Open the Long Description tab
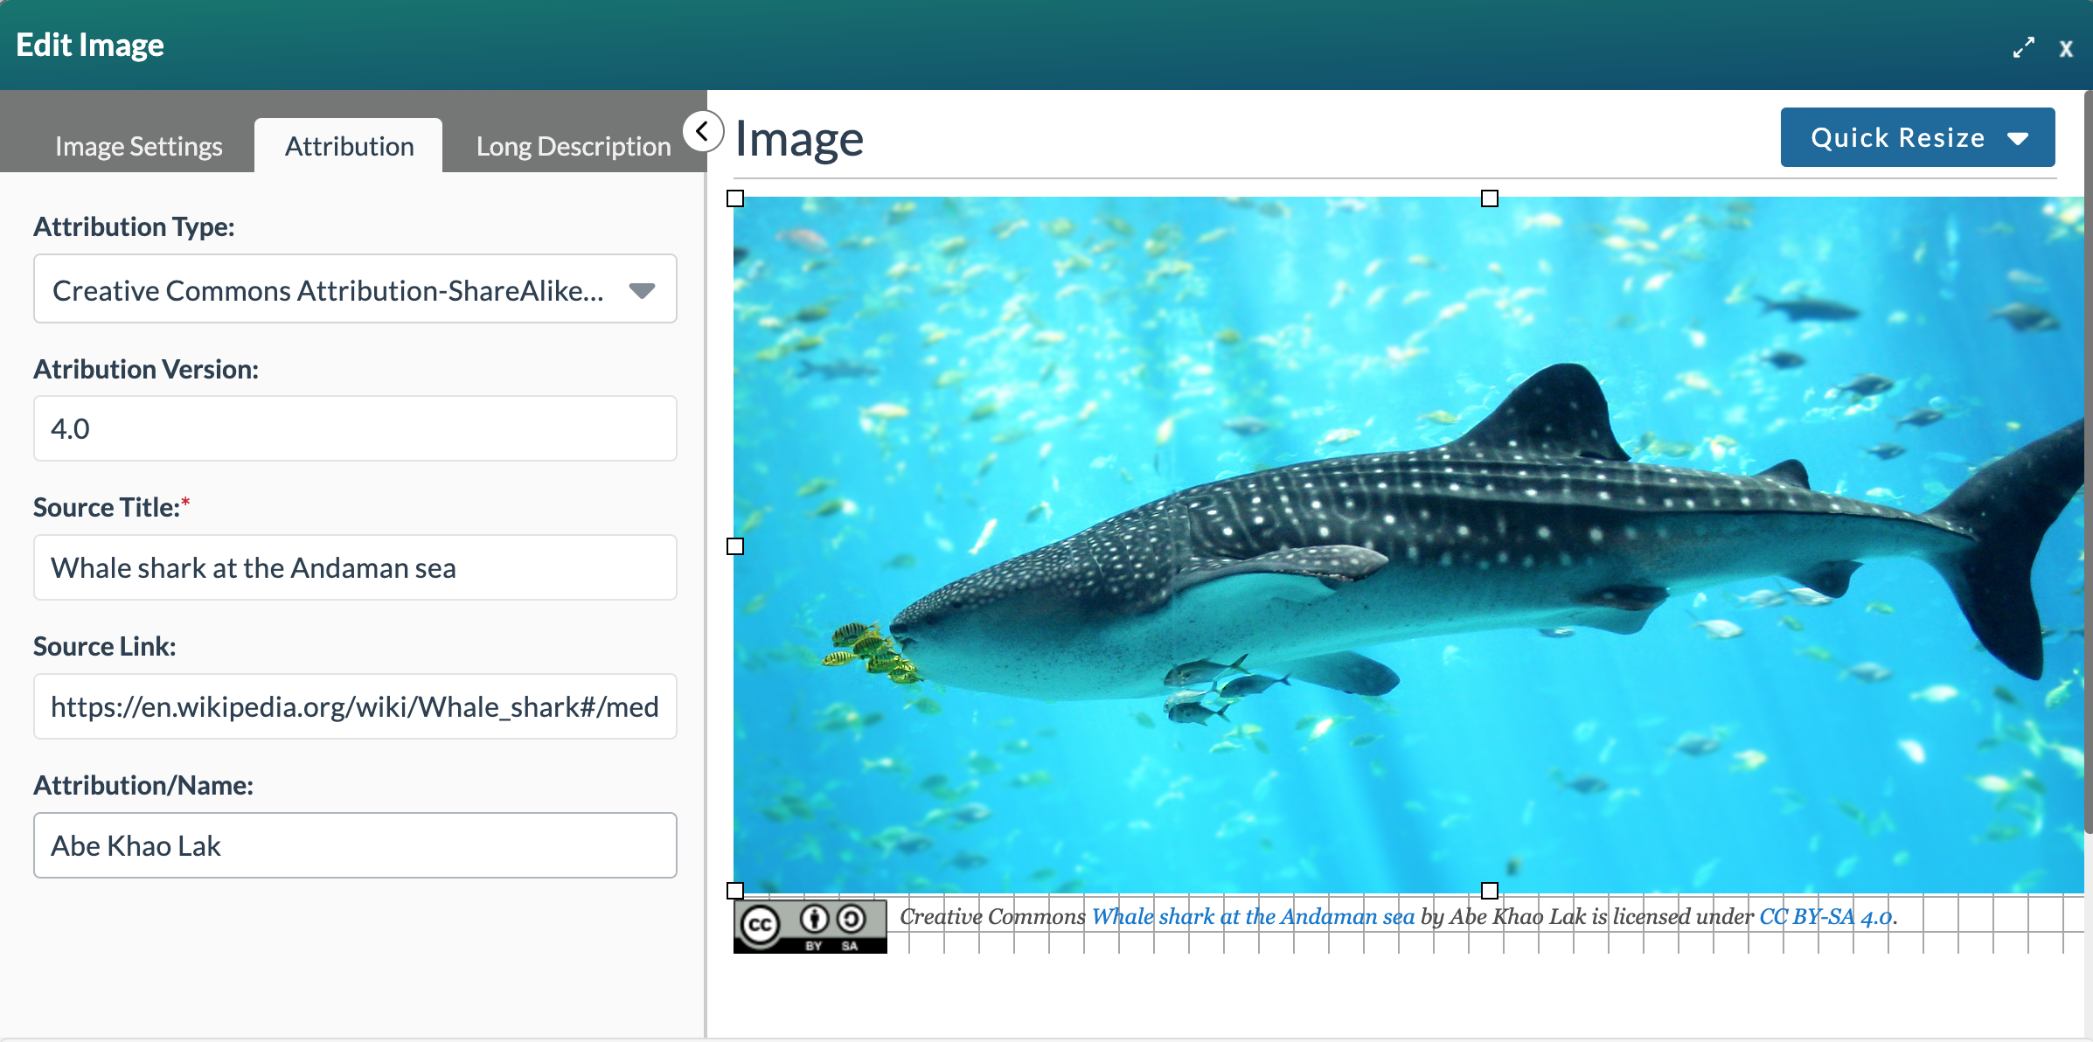Viewport: 2093px width, 1042px height. 573,145
